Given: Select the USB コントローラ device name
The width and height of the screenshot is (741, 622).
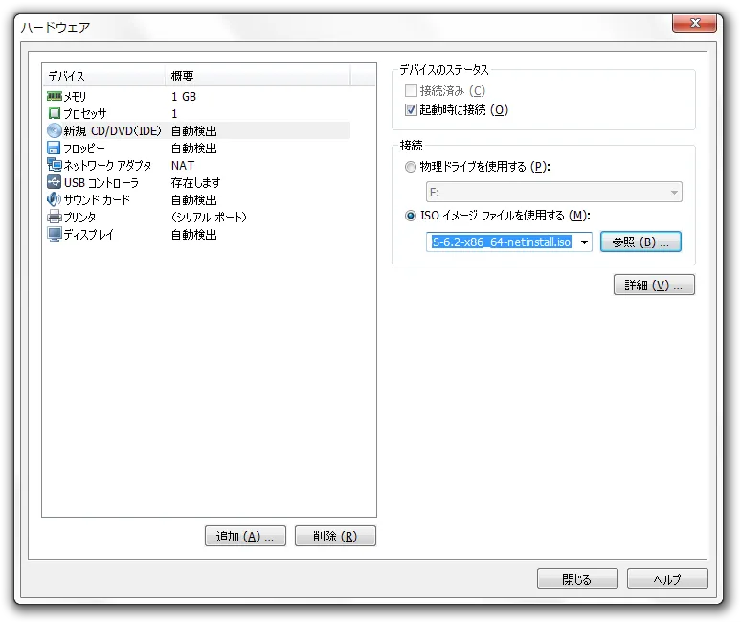Looking at the screenshot, I should point(101,183).
